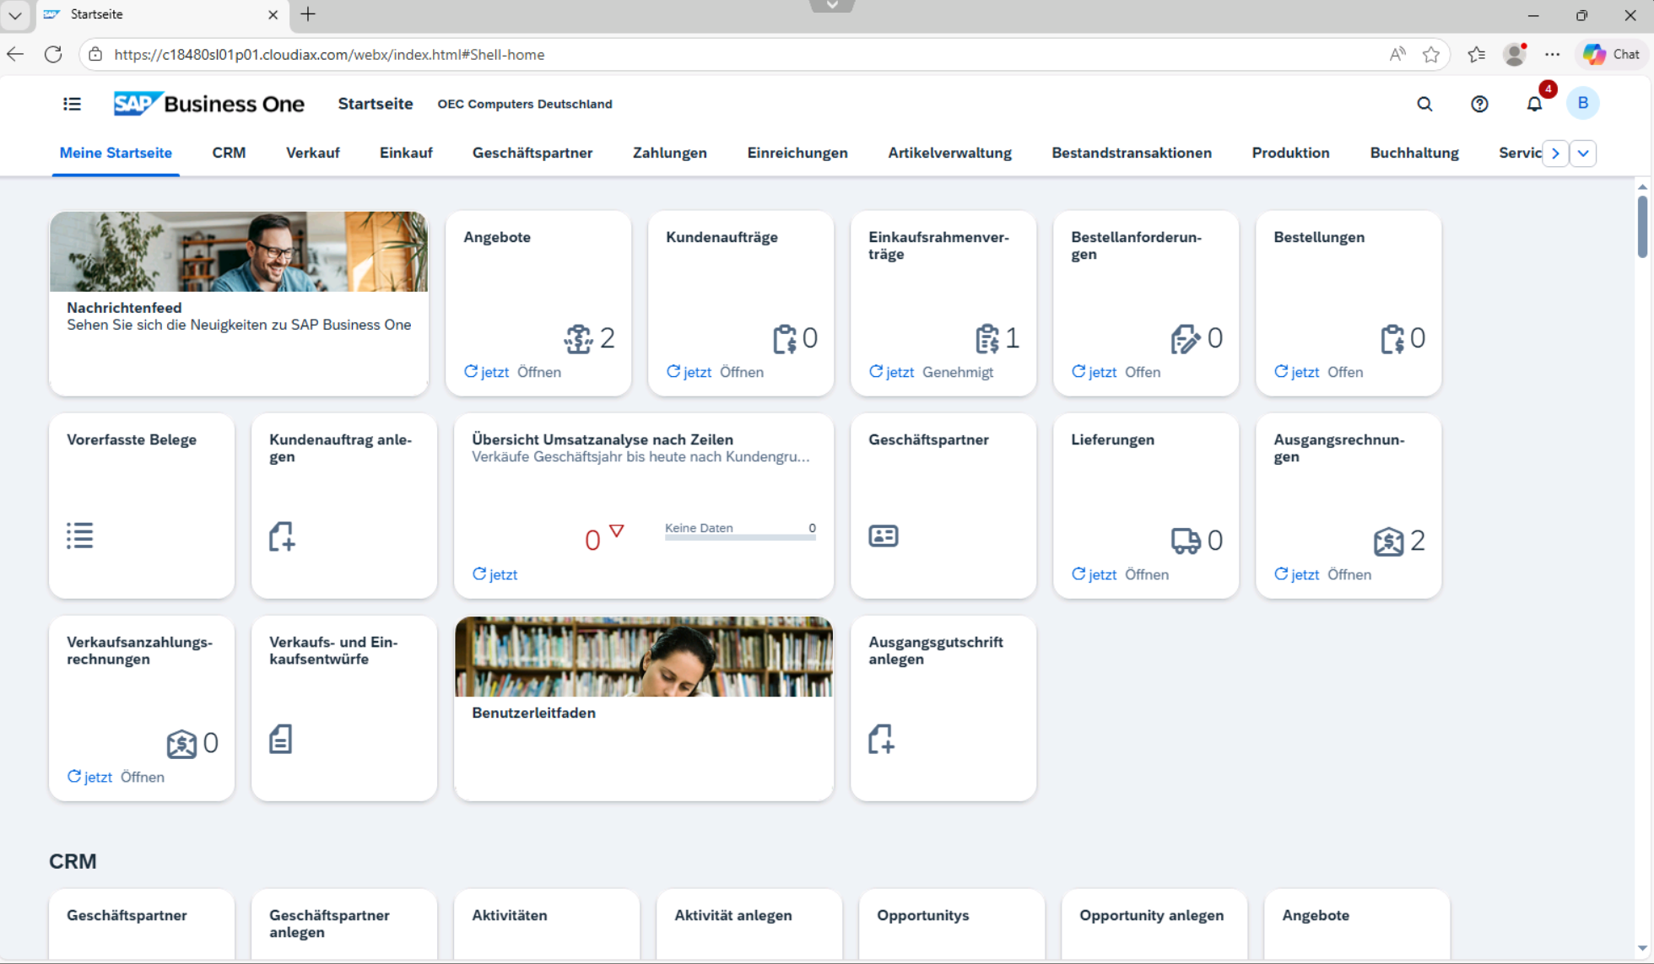Open the navigation menu via hamburger icon
1654x964 pixels.
tap(72, 103)
